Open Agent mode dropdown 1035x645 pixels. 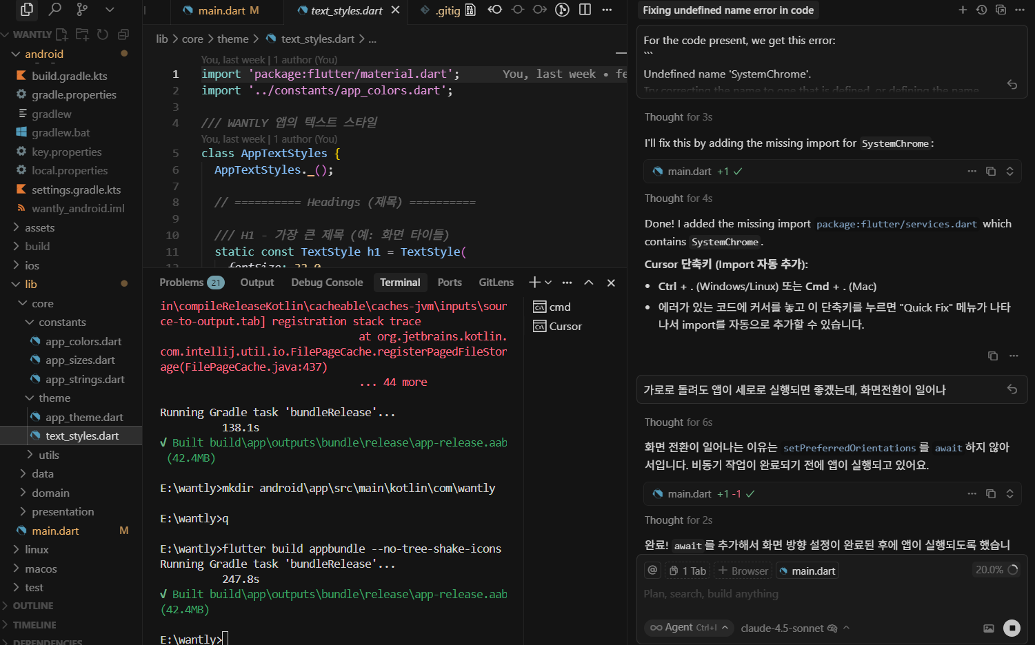[689, 627]
